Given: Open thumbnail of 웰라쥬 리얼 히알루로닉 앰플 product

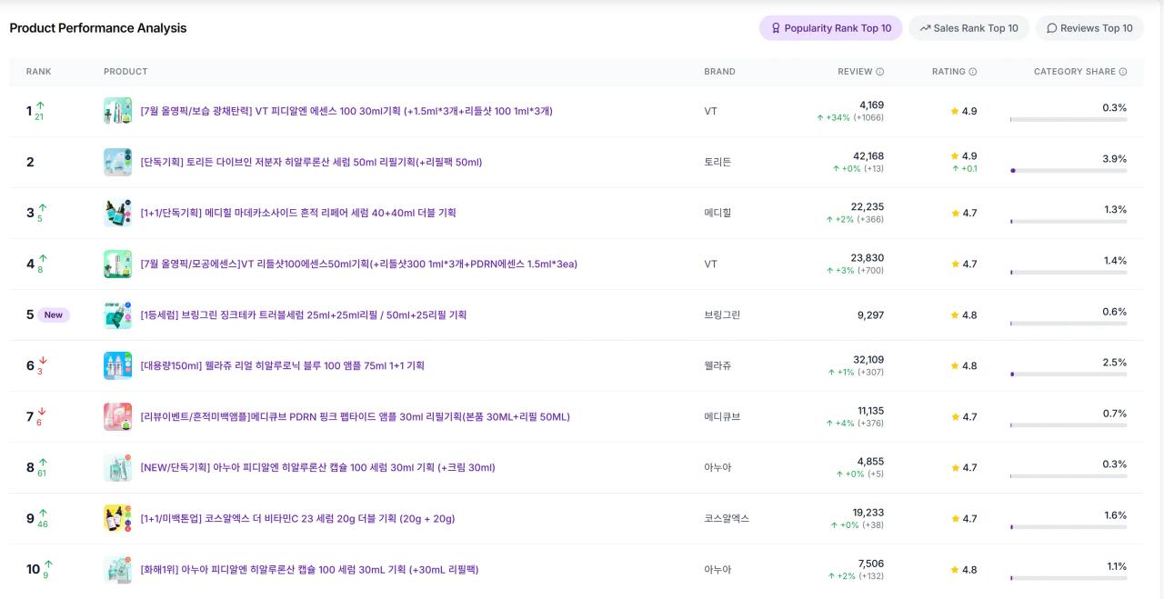Looking at the screenshot, I should (x=117, y=365).
